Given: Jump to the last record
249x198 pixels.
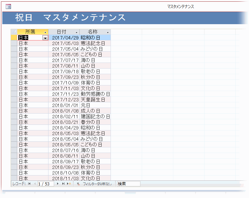Looking at the screenshot, I should 63,184.
